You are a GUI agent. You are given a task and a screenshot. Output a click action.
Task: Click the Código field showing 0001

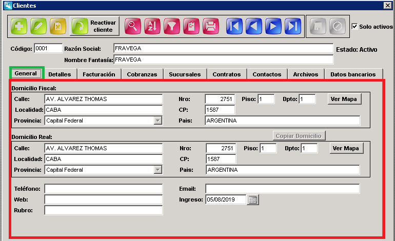(x=48, y=48)
